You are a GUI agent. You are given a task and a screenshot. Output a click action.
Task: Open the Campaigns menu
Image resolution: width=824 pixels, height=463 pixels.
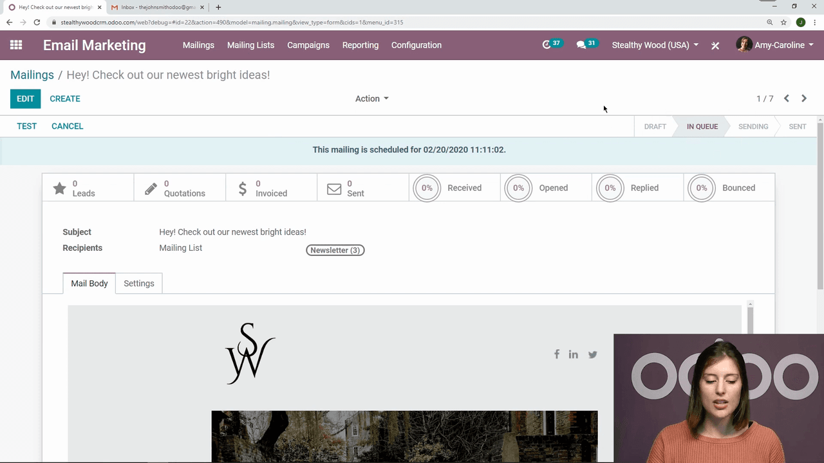[308, 45]
